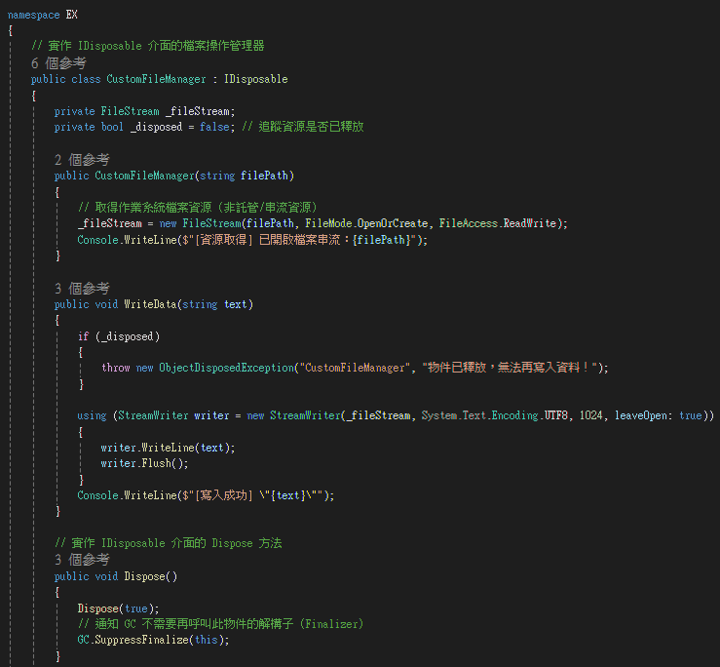The image size is (720, 667).
Task: Click GC.SuppressFinalize(this) line
Action: 153,640
